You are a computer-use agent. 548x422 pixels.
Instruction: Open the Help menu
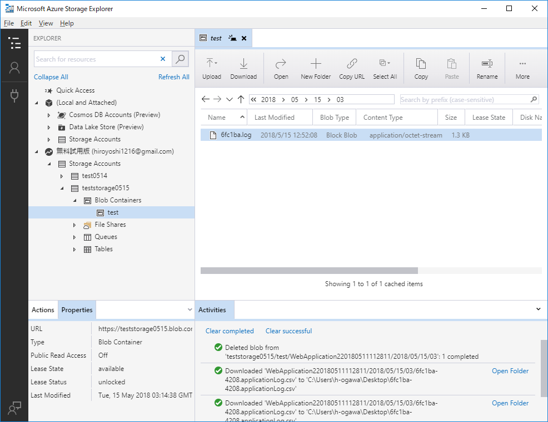pos(67,23)
